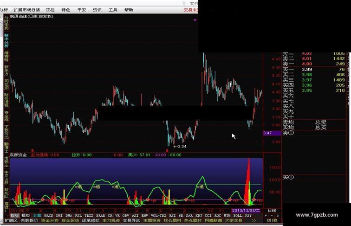Open the 平安 menu
The width and height of the screenshot is (351, 226).
(82, 10)
